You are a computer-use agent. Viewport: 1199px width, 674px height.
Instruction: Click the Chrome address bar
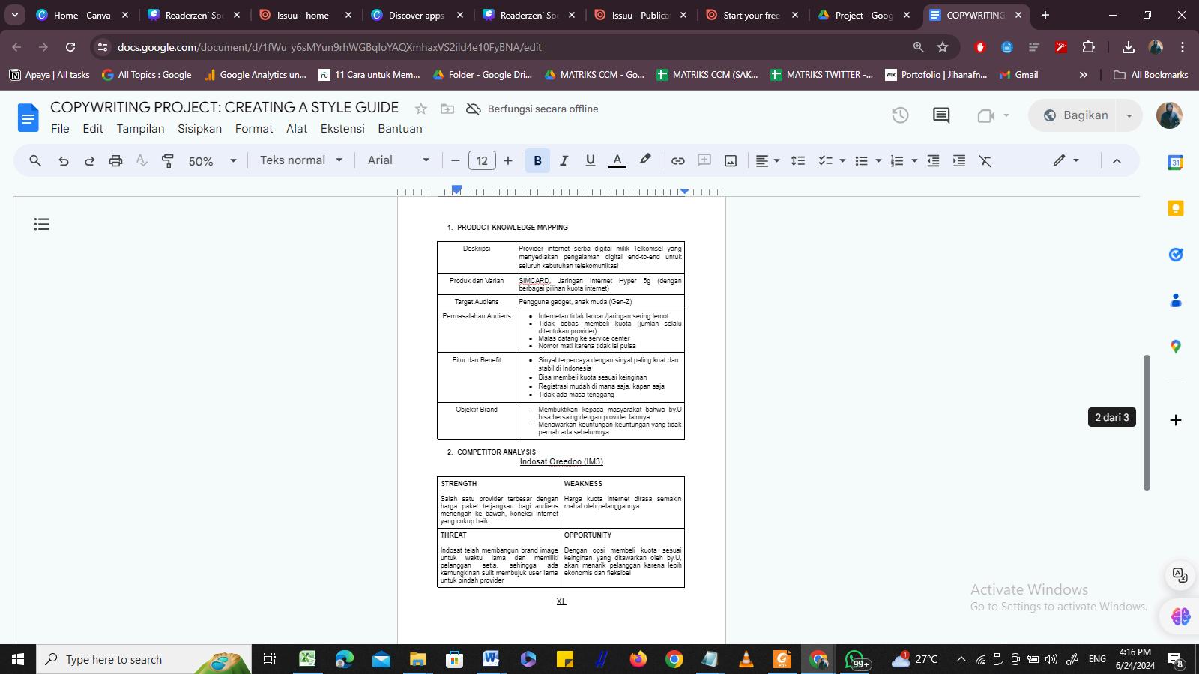click(510, 47)
